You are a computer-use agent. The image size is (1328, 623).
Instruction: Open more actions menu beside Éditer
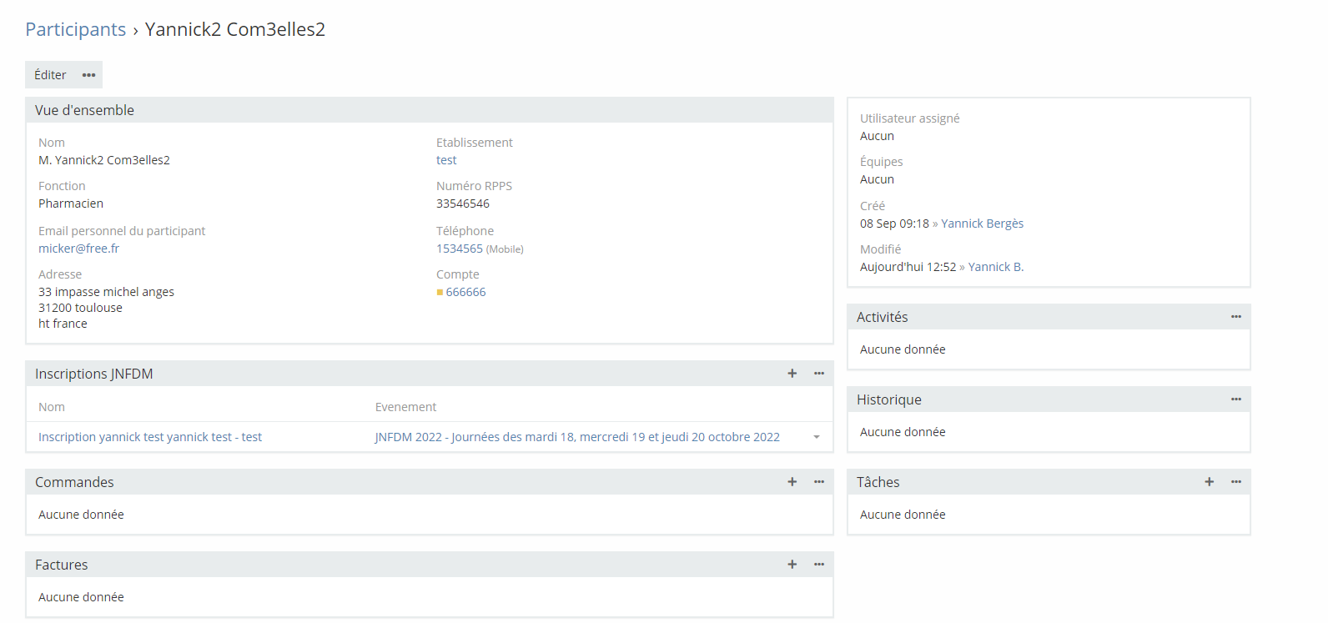88,75
